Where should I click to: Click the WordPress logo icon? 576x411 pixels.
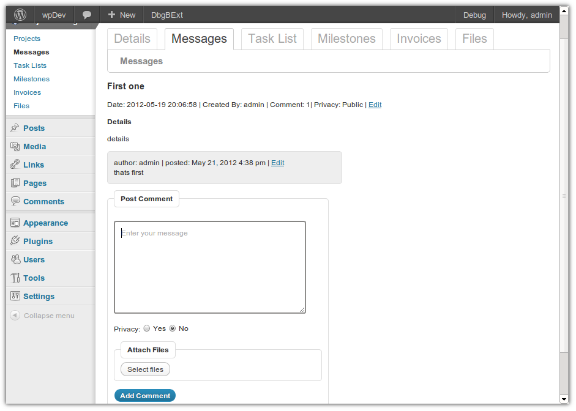20,15
